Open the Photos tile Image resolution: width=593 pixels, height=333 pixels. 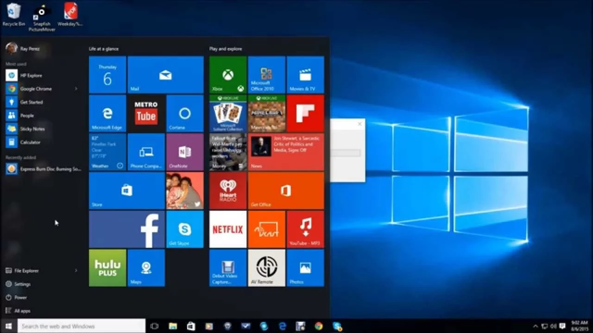[x=305, y=268]
